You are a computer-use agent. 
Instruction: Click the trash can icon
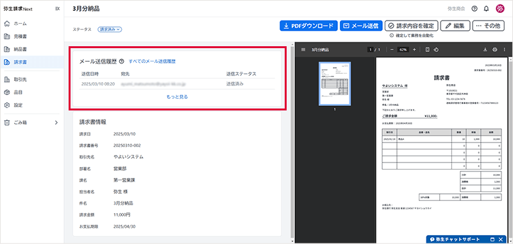(x=6, y=123)
